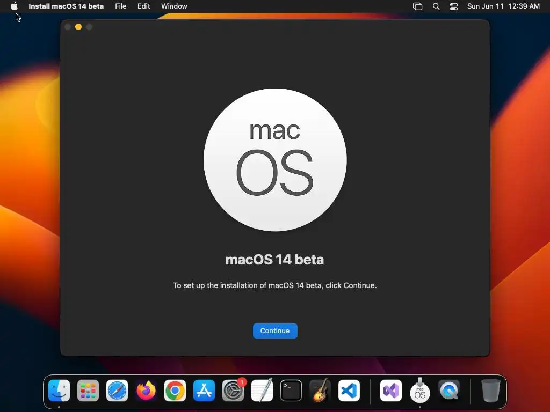This screenshot has height=412, width=550.
Task: Open Control Center in menu bar
Action: [454, 6]
